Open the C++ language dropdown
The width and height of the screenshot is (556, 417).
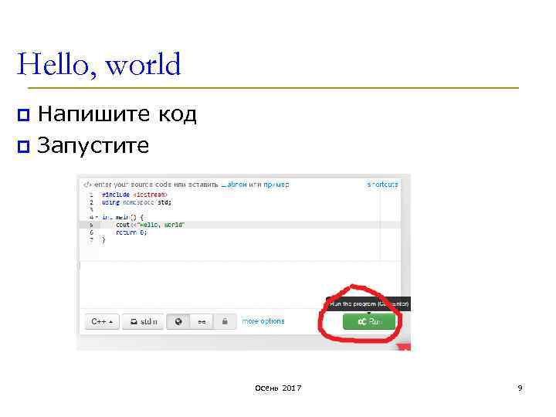(x=102, y=321)
